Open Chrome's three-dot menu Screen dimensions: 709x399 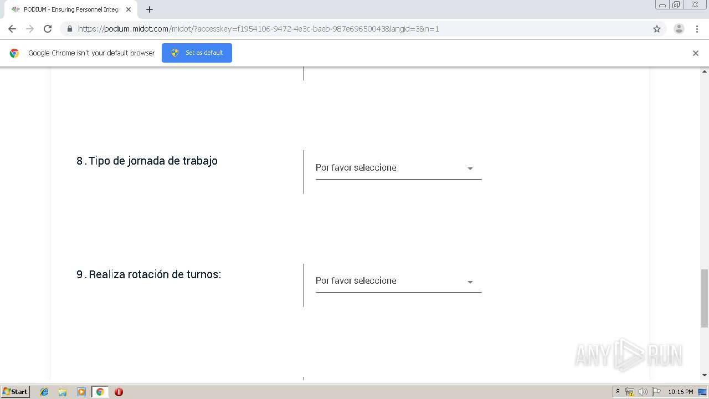tap(697, 29)
